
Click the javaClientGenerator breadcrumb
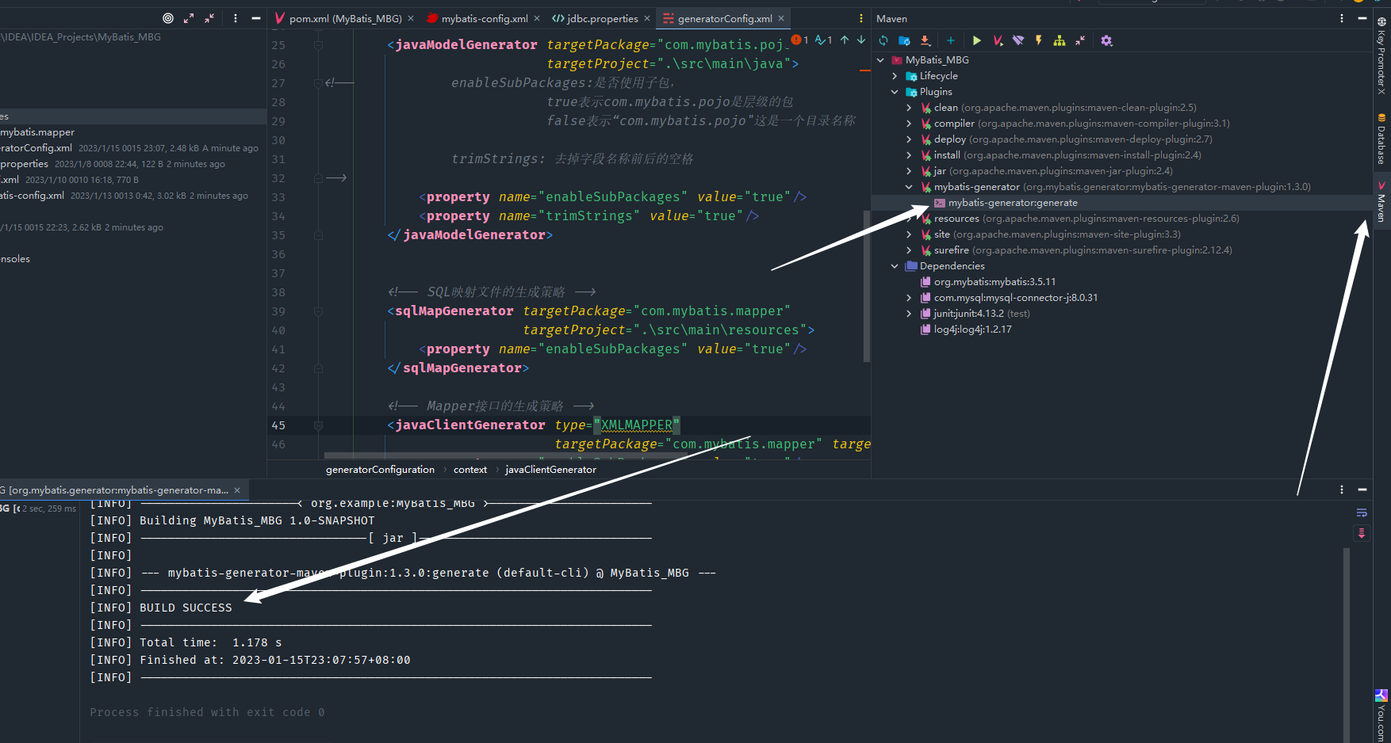click(x=550, y=470)
